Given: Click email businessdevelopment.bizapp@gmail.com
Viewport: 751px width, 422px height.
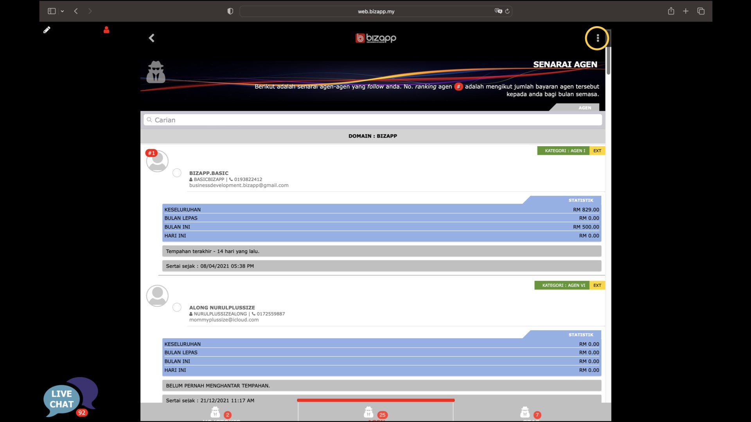Looking at the screenshot, I should click(x=239, y=185).
